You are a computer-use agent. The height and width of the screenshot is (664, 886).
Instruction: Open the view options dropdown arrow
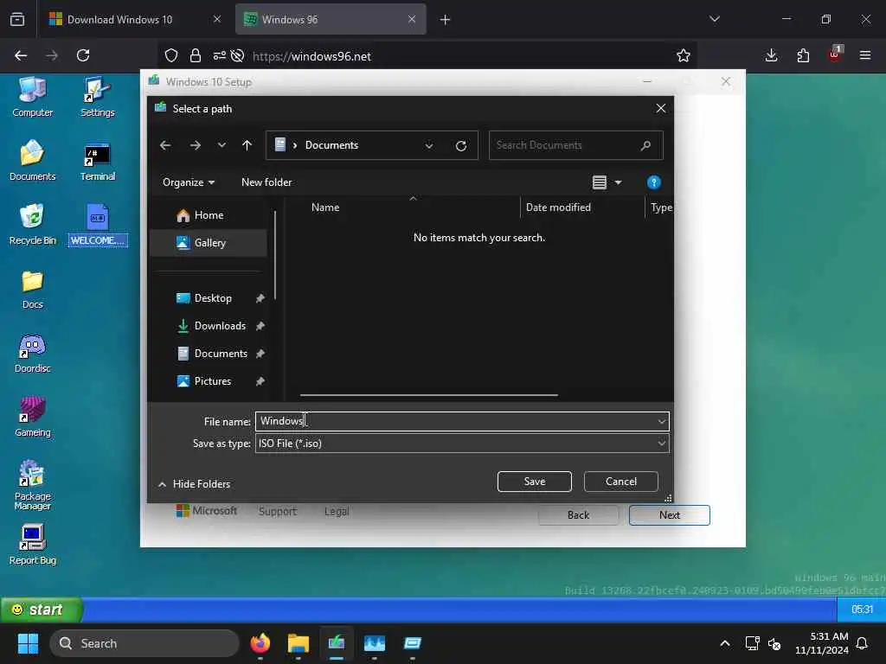tap(618, 182)
